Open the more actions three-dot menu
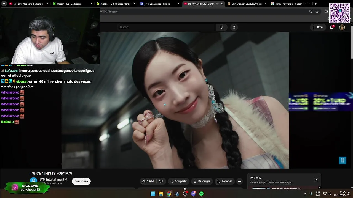Image resolution: width=353 pixels, height=198 pixels. point(240,181)
